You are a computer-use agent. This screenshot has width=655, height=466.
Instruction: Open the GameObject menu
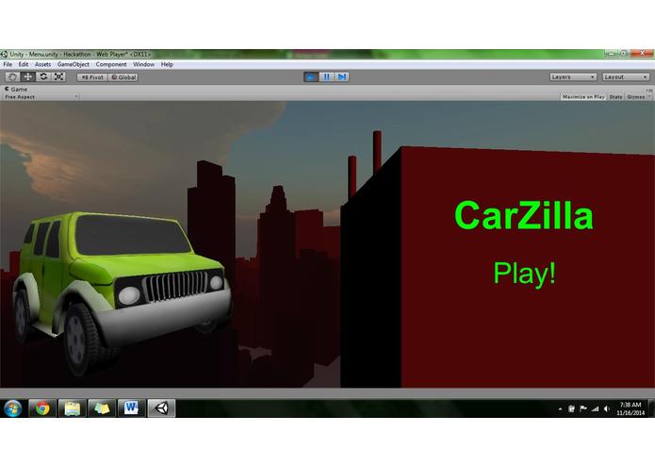click(74, 64)
